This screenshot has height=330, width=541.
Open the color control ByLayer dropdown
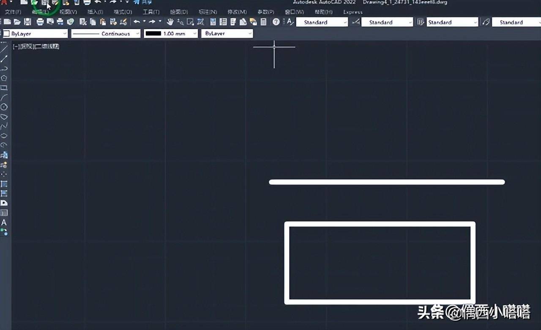click(35, 34)
